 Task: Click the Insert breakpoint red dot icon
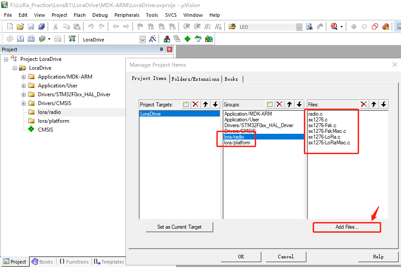[x=354, y=26]
